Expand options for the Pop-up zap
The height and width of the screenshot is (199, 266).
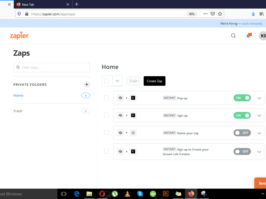coord(259,98)
